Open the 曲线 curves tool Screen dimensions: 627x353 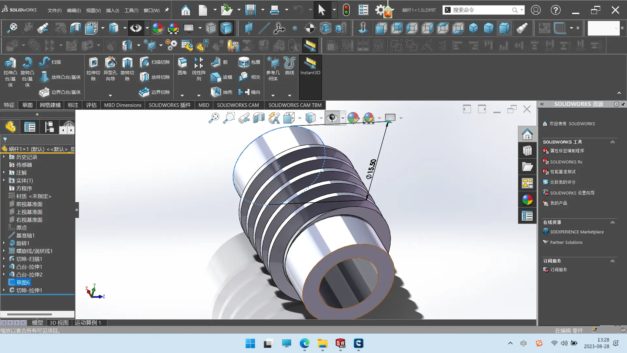click(290, 66)
